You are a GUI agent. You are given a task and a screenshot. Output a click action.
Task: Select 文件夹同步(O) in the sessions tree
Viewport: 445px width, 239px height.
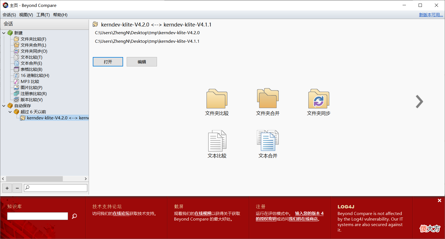[x=34, y=51]
